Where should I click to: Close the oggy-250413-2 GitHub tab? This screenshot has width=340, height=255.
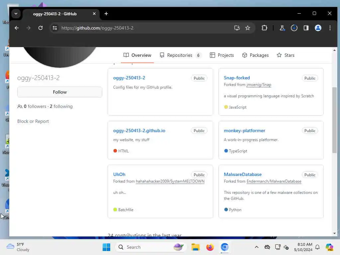click(x=94, y=14)
